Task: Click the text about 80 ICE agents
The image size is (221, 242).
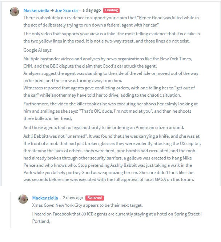Action: pos(117,218)
